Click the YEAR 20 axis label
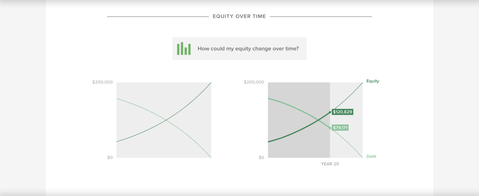 [330, 164]
